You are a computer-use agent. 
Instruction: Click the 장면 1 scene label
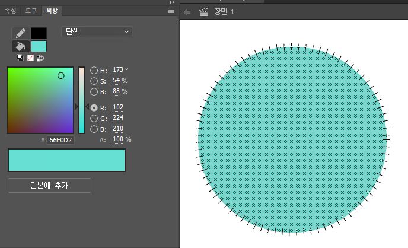(224, 12)
